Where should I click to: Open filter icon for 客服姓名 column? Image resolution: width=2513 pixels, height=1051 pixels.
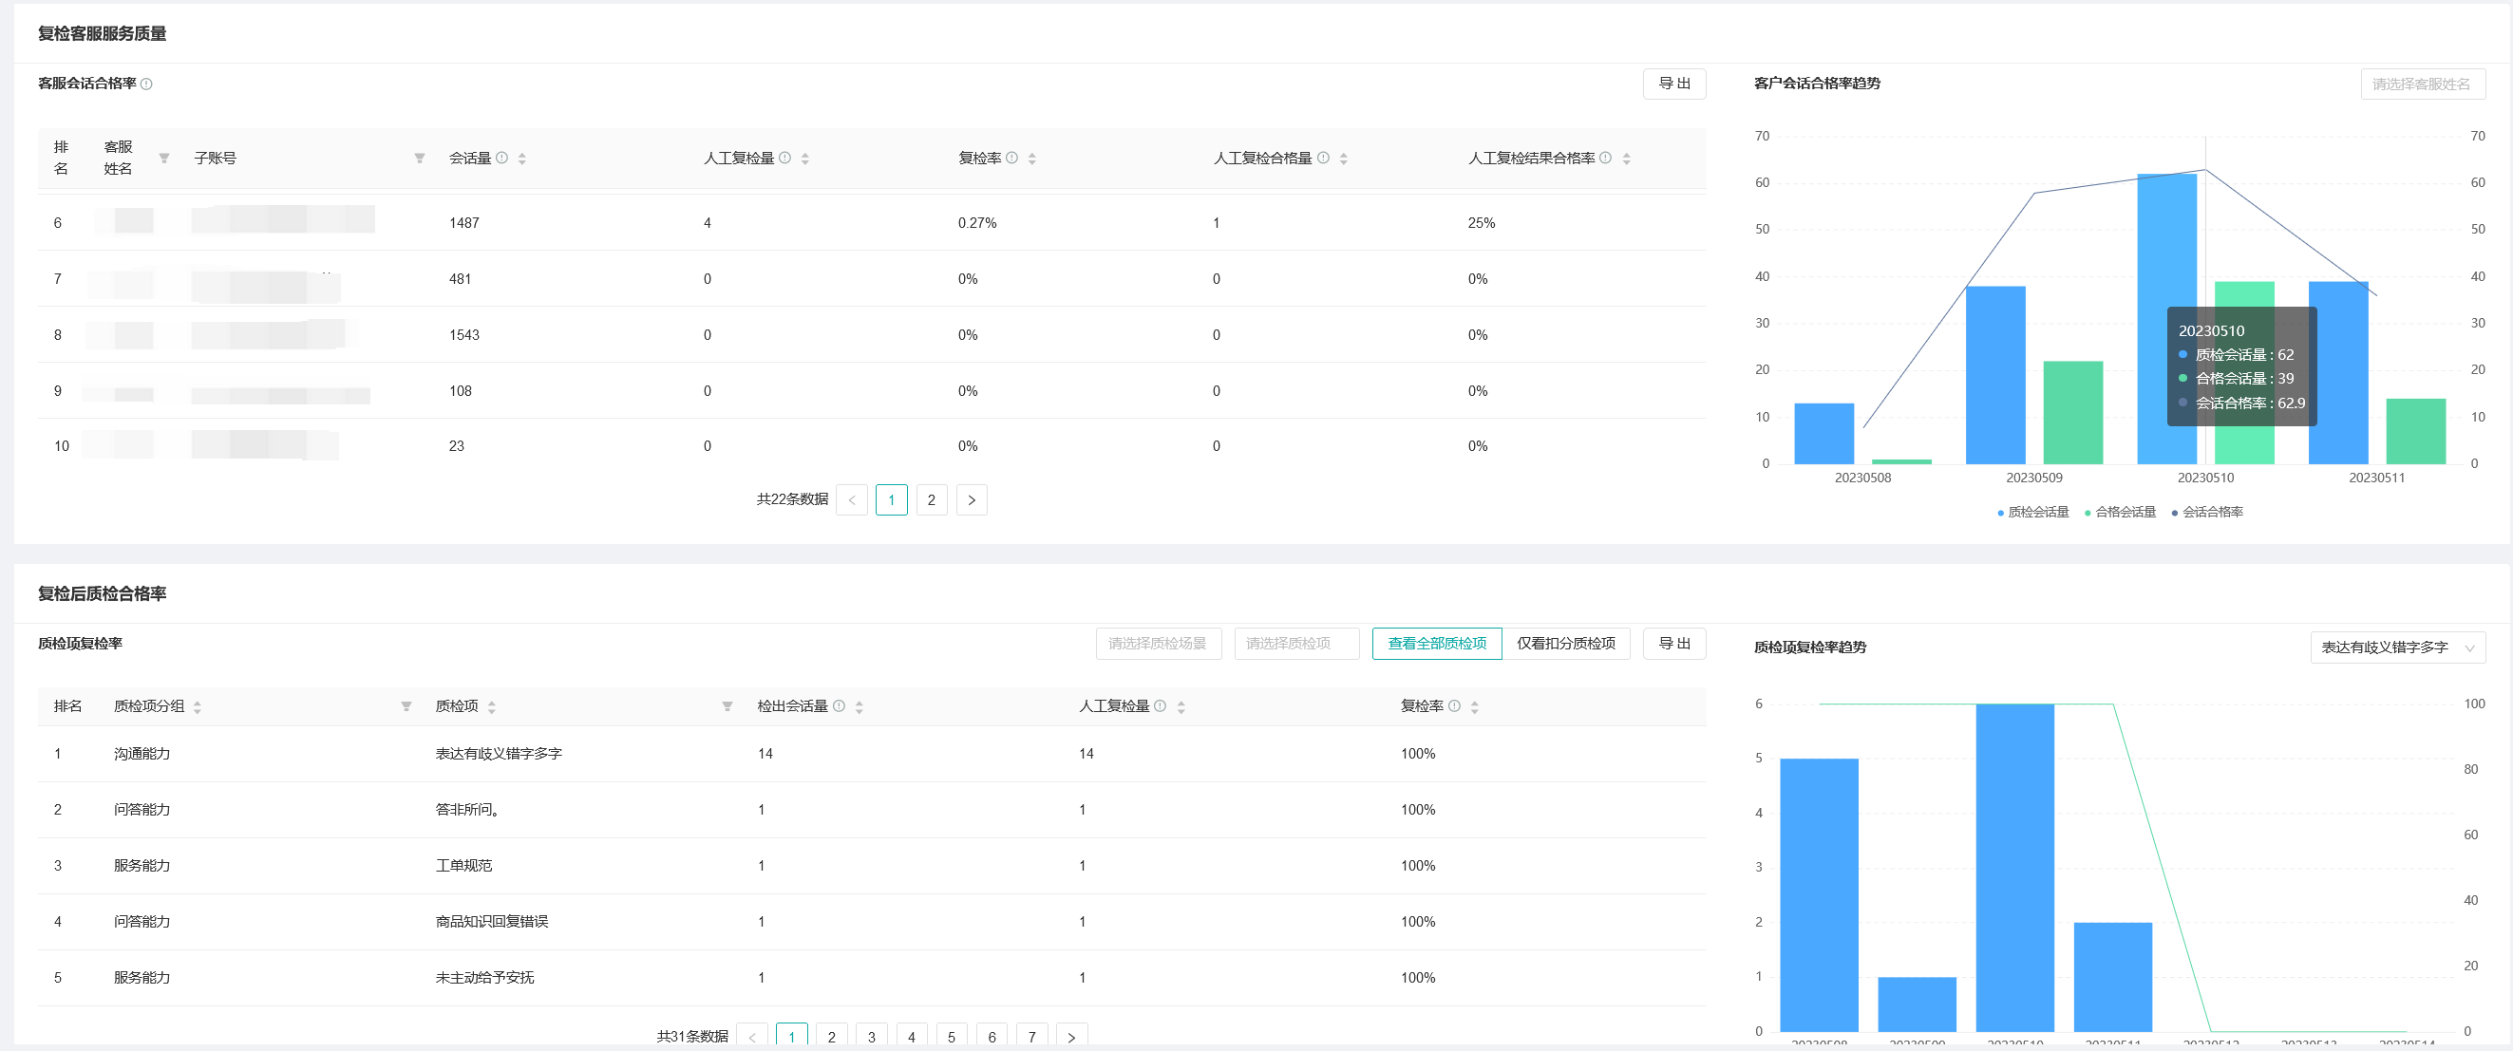[164, 158]
